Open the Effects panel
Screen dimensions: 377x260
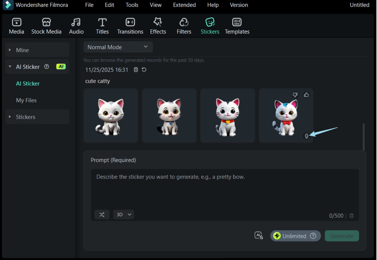(x=158, y=26)
